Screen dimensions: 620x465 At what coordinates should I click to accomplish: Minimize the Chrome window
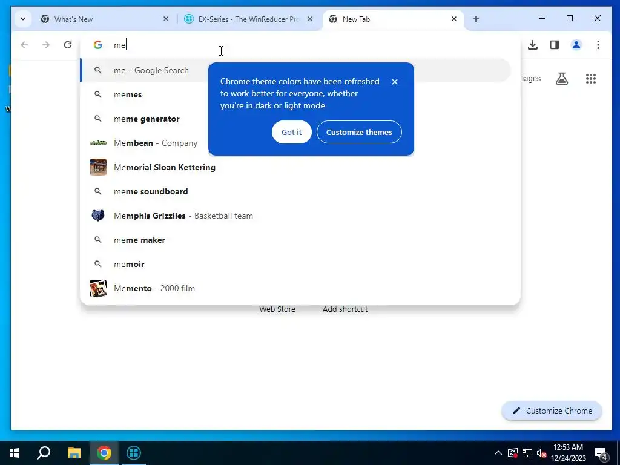point(542,19)
